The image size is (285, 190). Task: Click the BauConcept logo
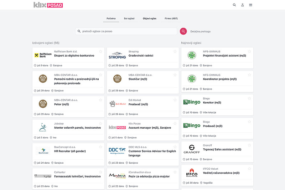[x=43, y=151]
